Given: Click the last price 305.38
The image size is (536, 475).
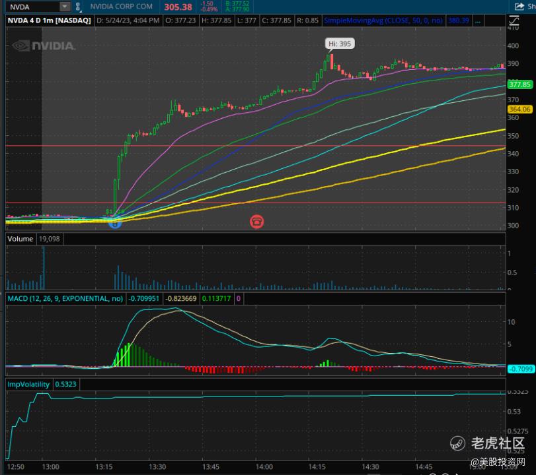Looking at the screenshot, I should click(178, 7).
